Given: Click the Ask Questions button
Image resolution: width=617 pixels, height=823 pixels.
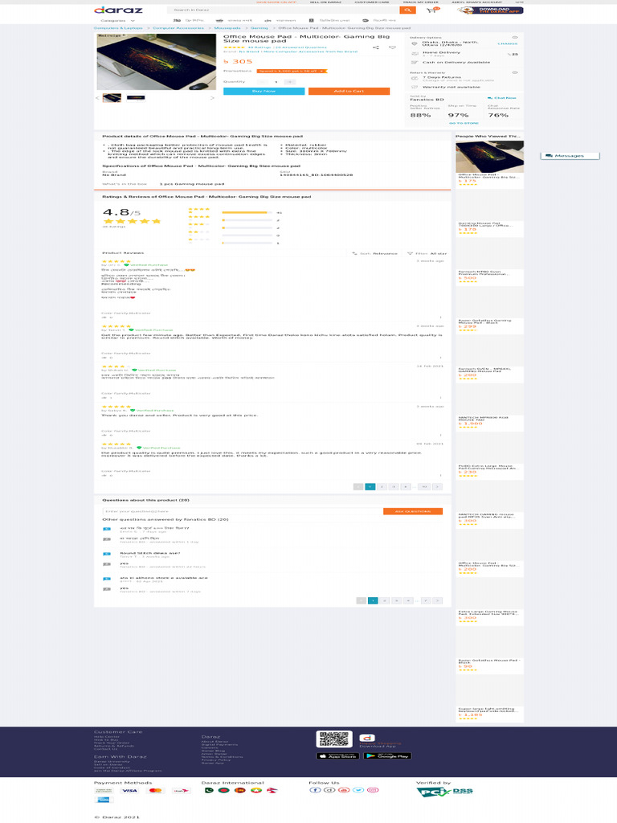Looking at the screenshot, I should click(413, 511).
